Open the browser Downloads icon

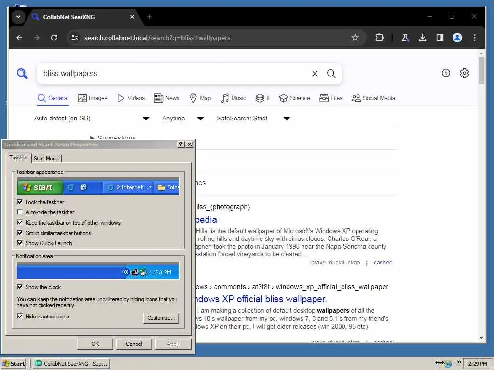[423, 38]
